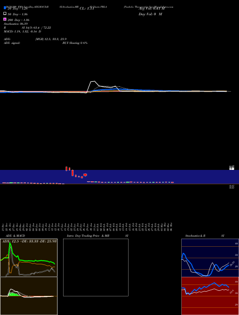Screen dimensions: 239x315
Task: Click the '(MGR) 12.5, 33.3, 25.9' ADX values
Action: coord(51,39)
